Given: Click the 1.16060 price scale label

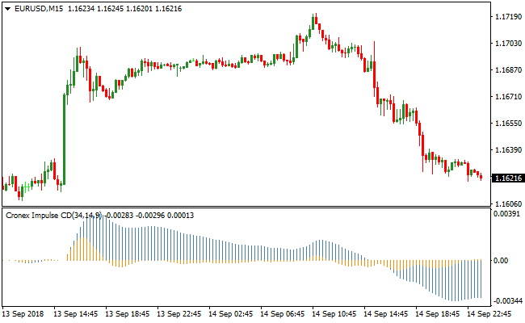Looking at the screenshot, I should click(508, 203).
